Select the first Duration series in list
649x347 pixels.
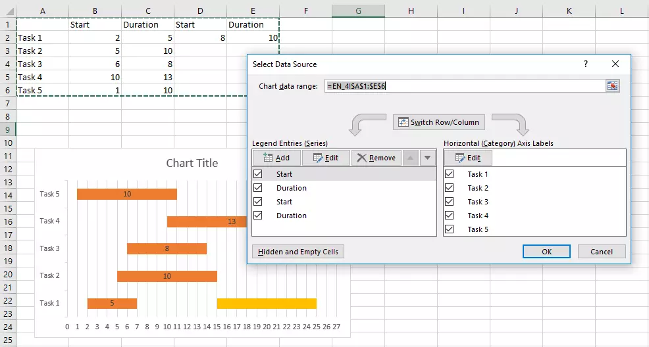point(292,188)
